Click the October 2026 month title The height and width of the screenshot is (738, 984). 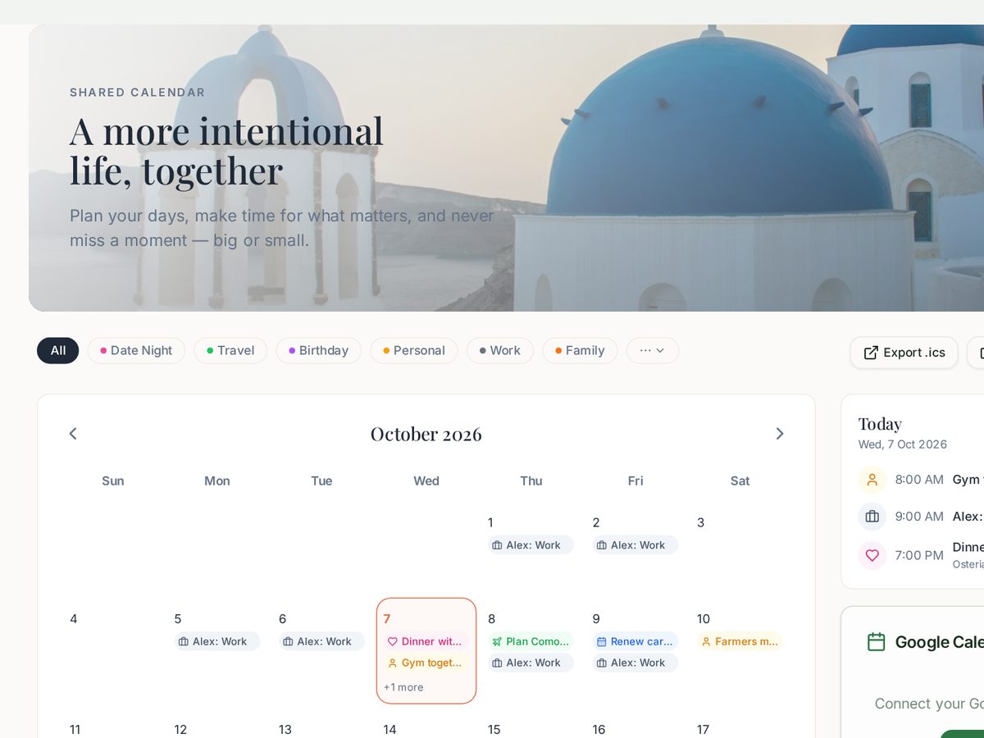click(426, 434)
